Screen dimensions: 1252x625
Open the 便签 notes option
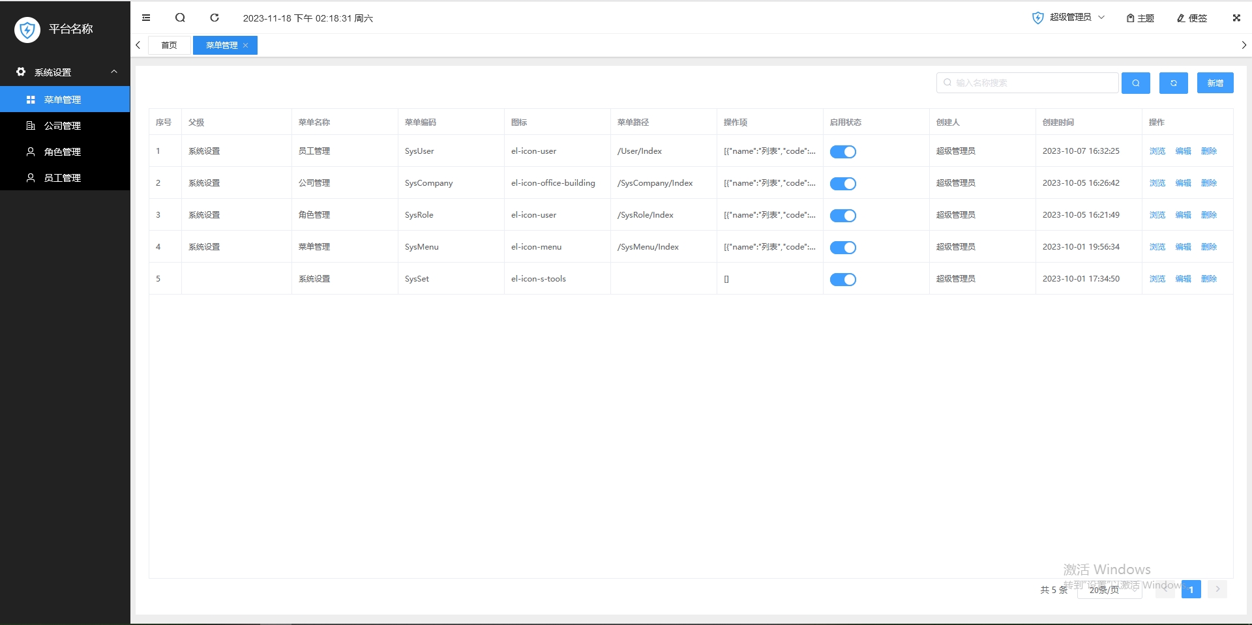(1192, 18)
